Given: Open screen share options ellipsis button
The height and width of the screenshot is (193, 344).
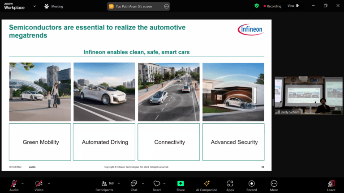Looking at the screenshot, I should pyautogui.click(x=166, y=6).
